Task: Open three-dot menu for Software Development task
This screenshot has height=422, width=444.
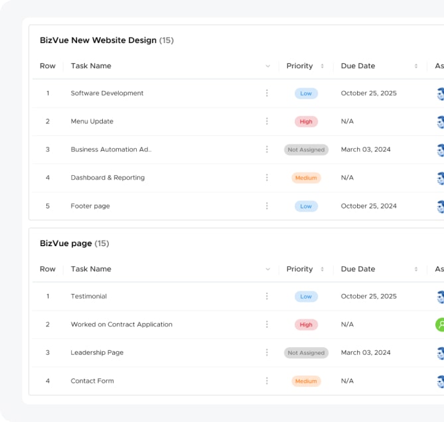Action: pos(267,94)
